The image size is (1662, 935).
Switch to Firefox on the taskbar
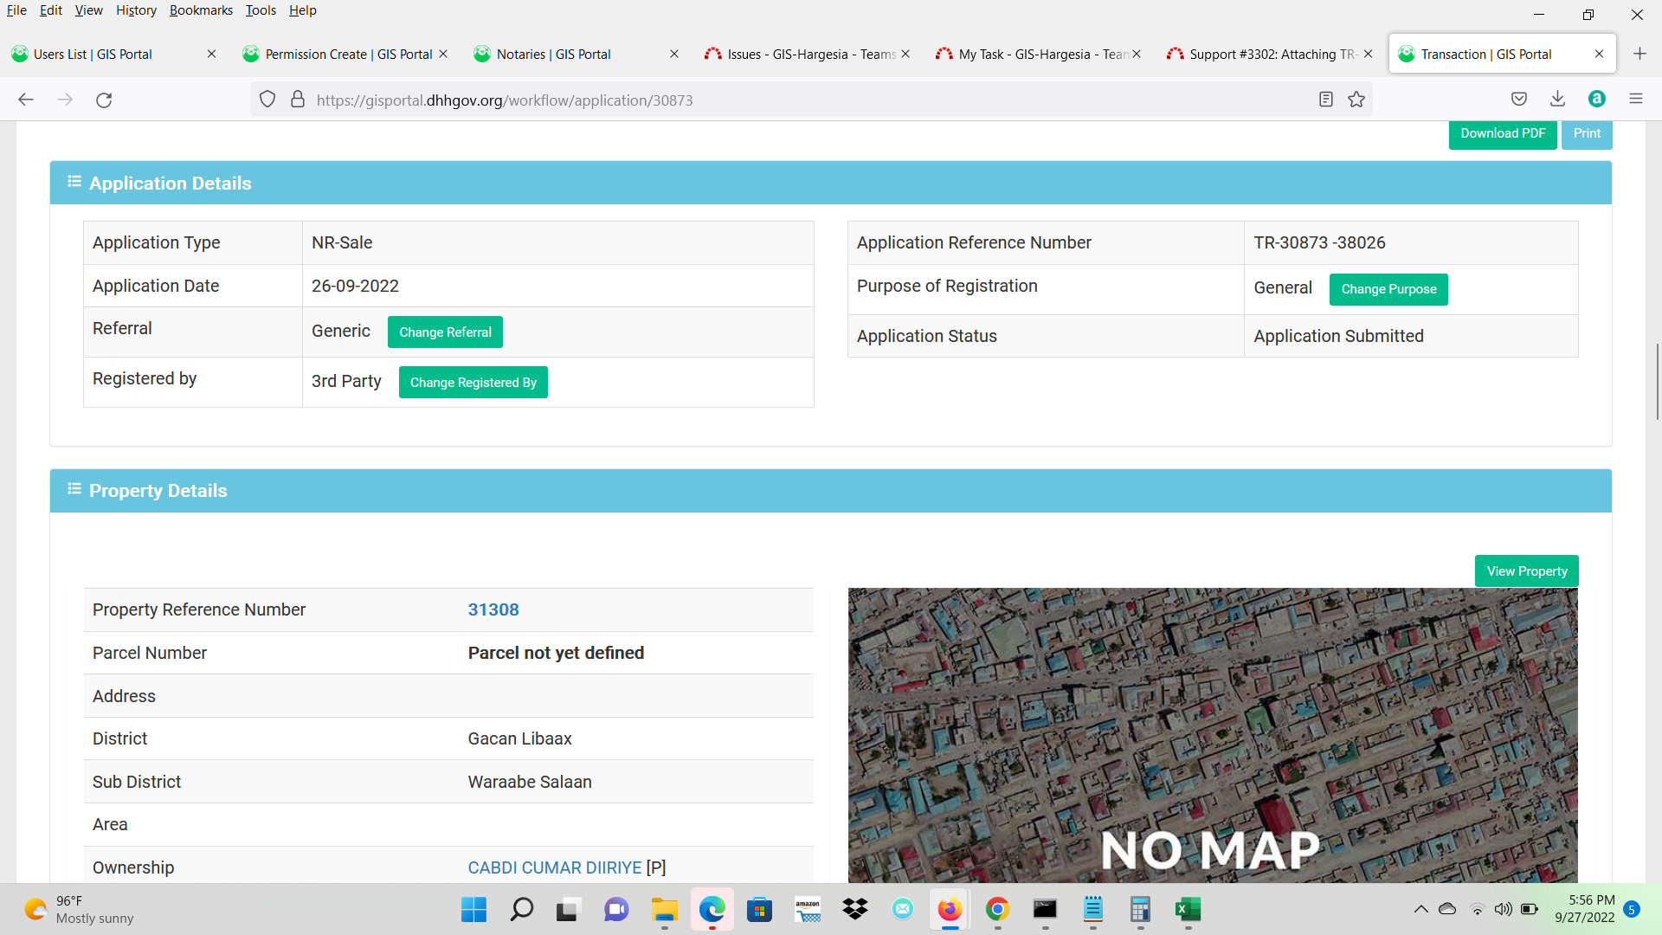coord(950,909)
